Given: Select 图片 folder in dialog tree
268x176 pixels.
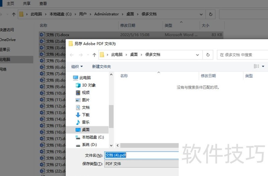Looking at the screenshot, I should coord(82,100).
